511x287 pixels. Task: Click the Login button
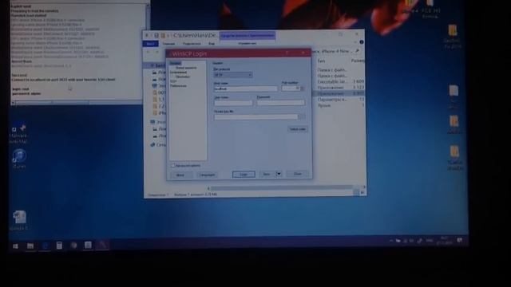[x=244, y=175]
